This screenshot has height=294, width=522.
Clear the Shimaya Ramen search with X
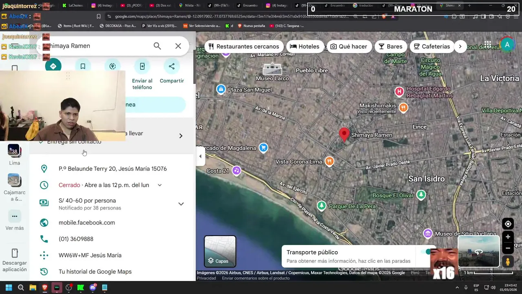point(178,46)
